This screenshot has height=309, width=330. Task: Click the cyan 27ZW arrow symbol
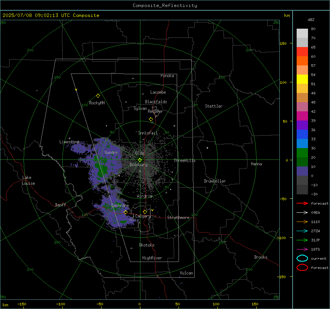pyautogui.click(x=302, y=231)
